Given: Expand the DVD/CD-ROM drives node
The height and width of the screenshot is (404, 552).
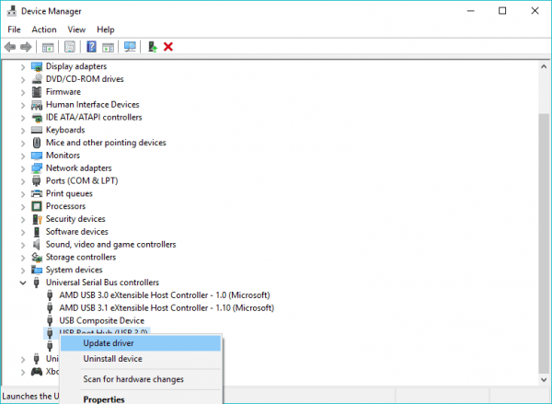Looking at the screenshot, I should 23,80.
